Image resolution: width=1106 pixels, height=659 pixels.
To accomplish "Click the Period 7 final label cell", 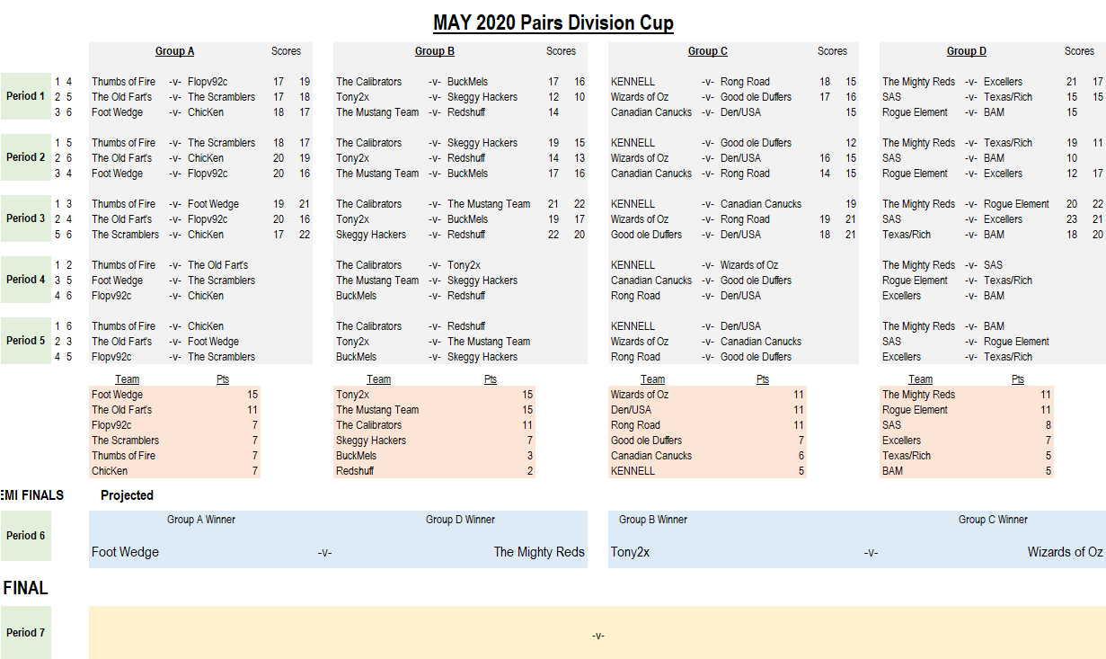I will coord(25,633).
